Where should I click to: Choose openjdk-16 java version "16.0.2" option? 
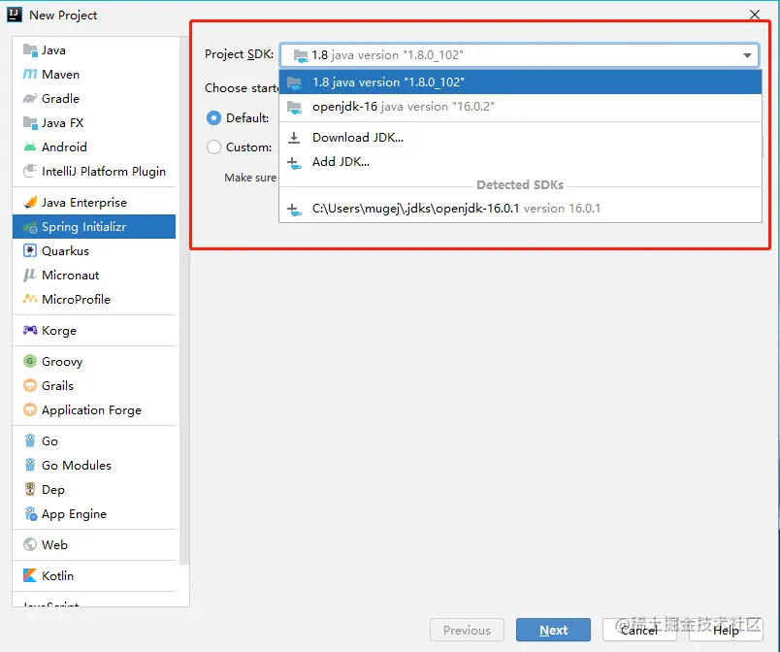coord(520,107)
